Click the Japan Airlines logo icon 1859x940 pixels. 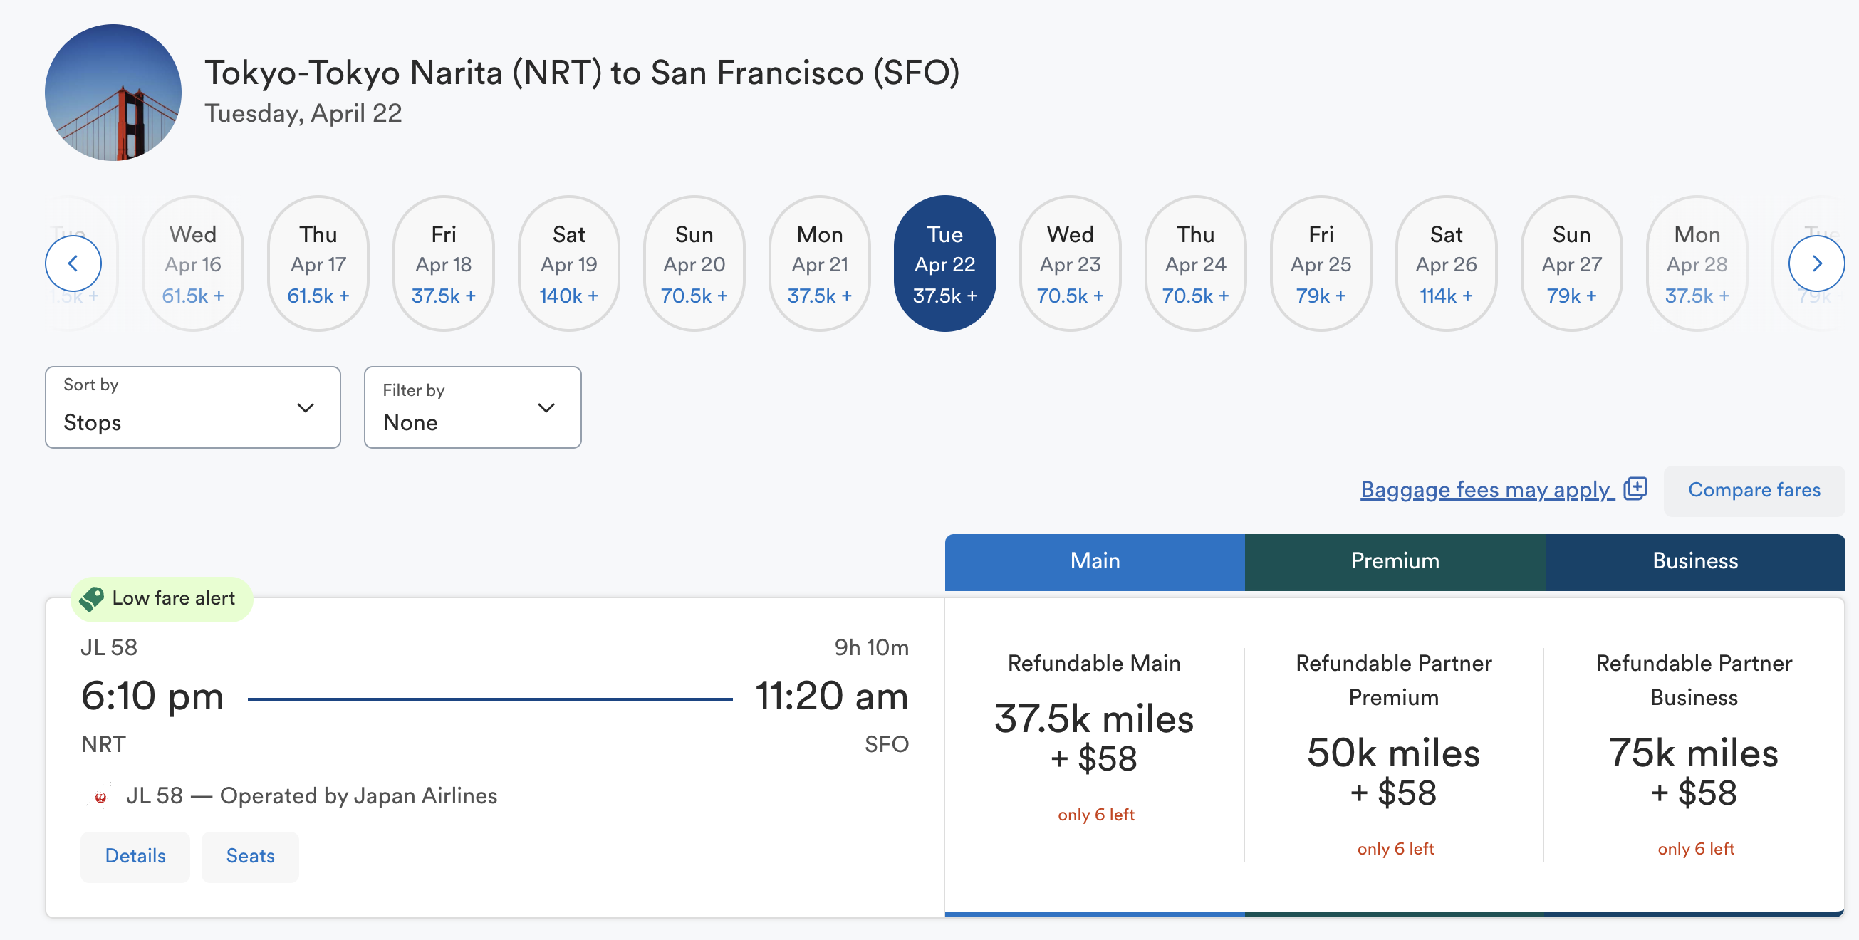point(100,795)
